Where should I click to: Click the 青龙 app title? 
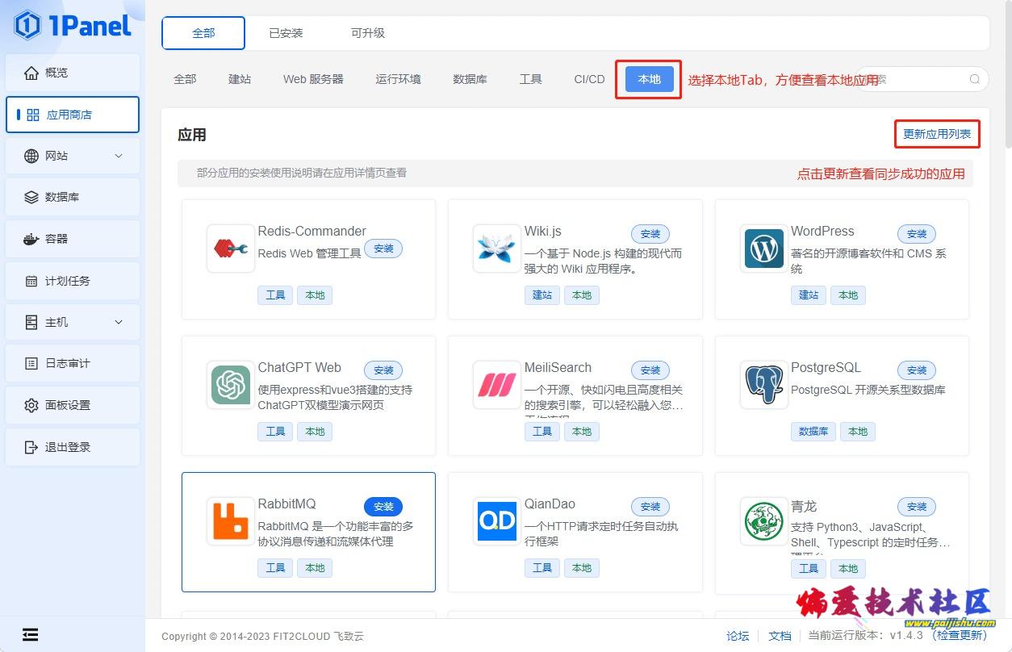tap(804, 507)
